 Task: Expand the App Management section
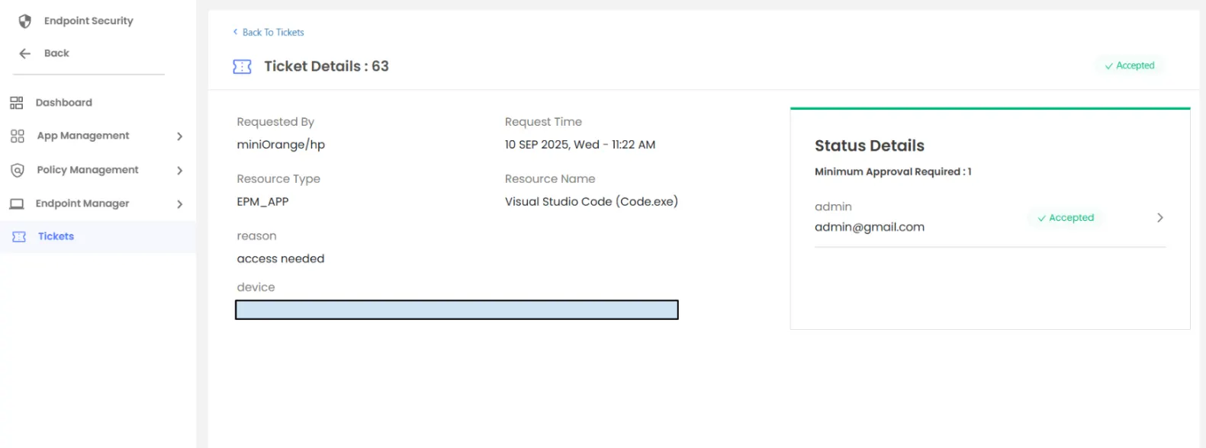point(180,136)
